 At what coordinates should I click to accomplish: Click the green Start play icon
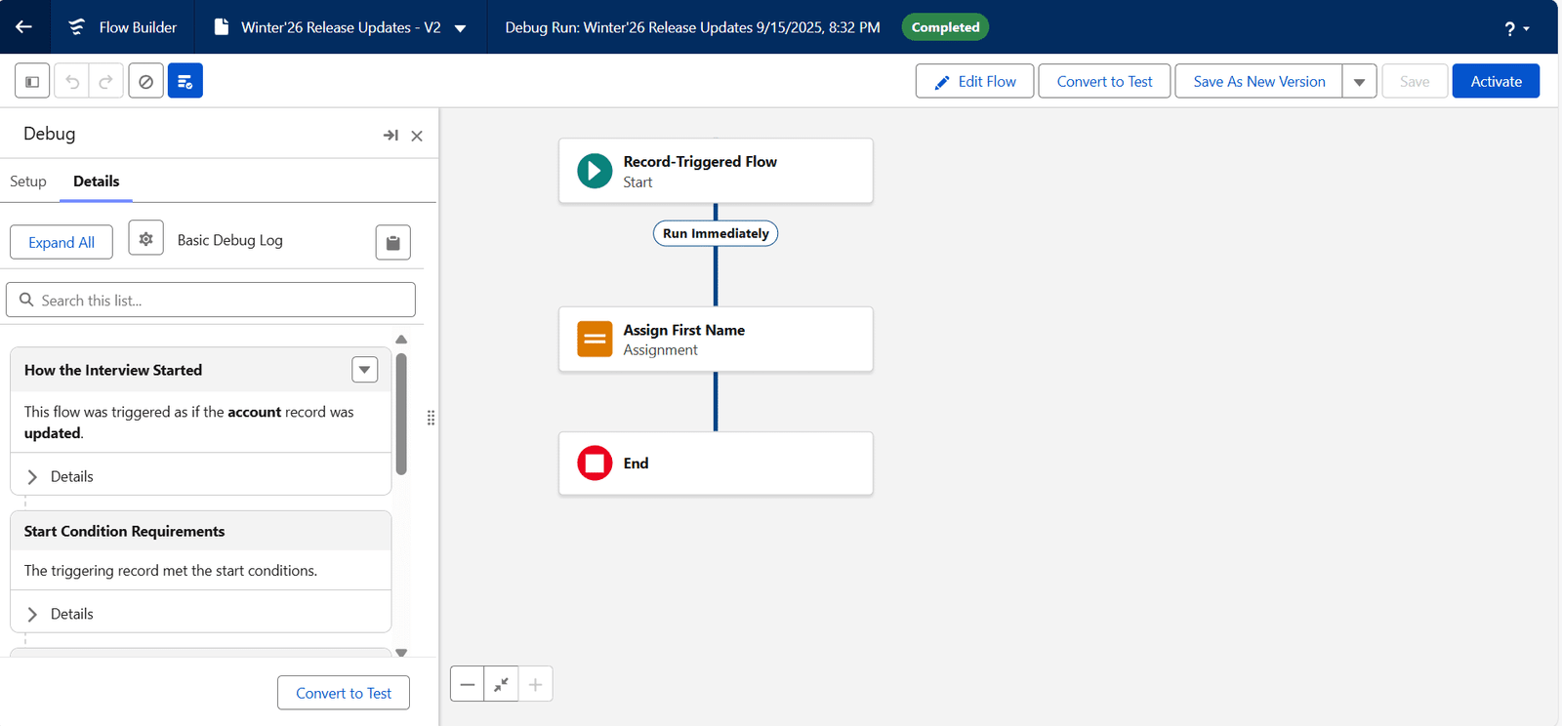pyautogui.click(x=595, y=171)
